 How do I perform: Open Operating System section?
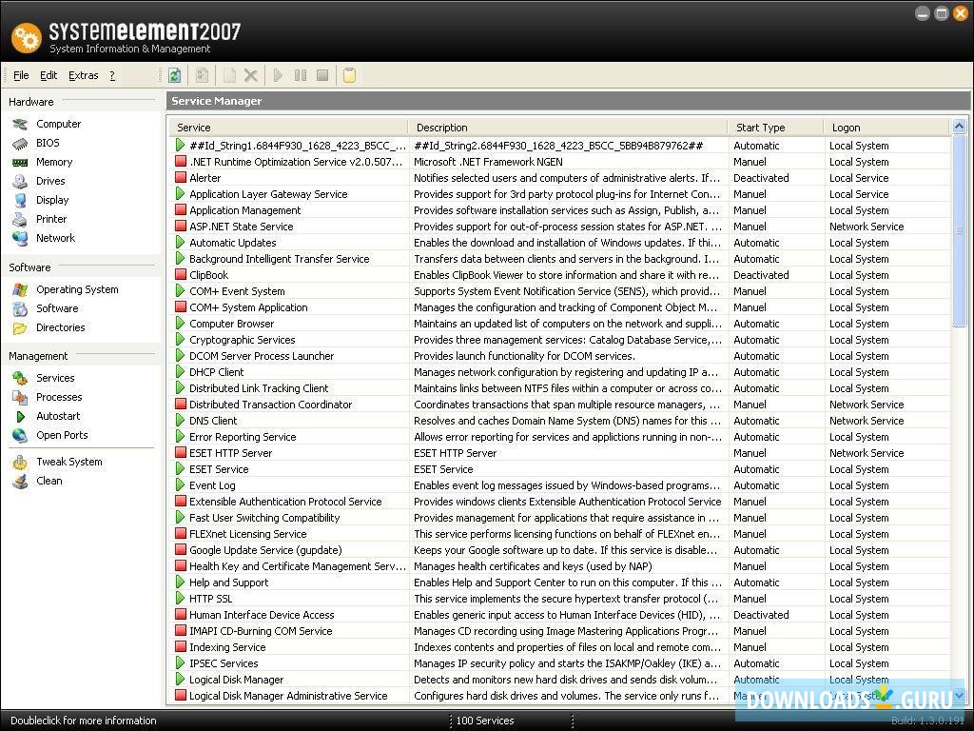[77, 289]
